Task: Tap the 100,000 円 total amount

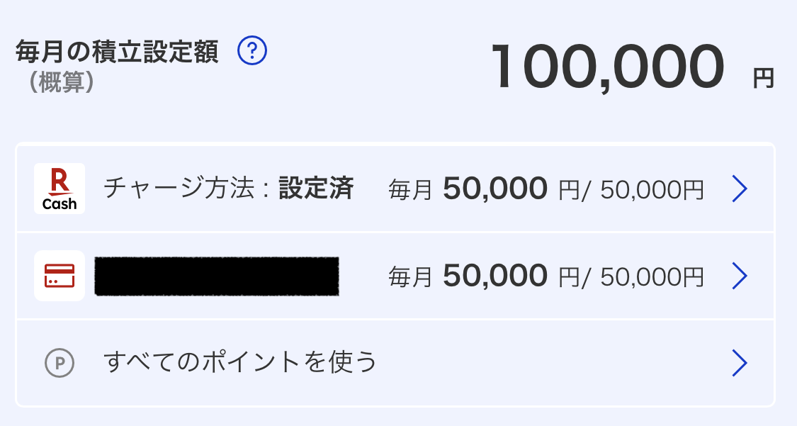Action: [x=632, y=67]
